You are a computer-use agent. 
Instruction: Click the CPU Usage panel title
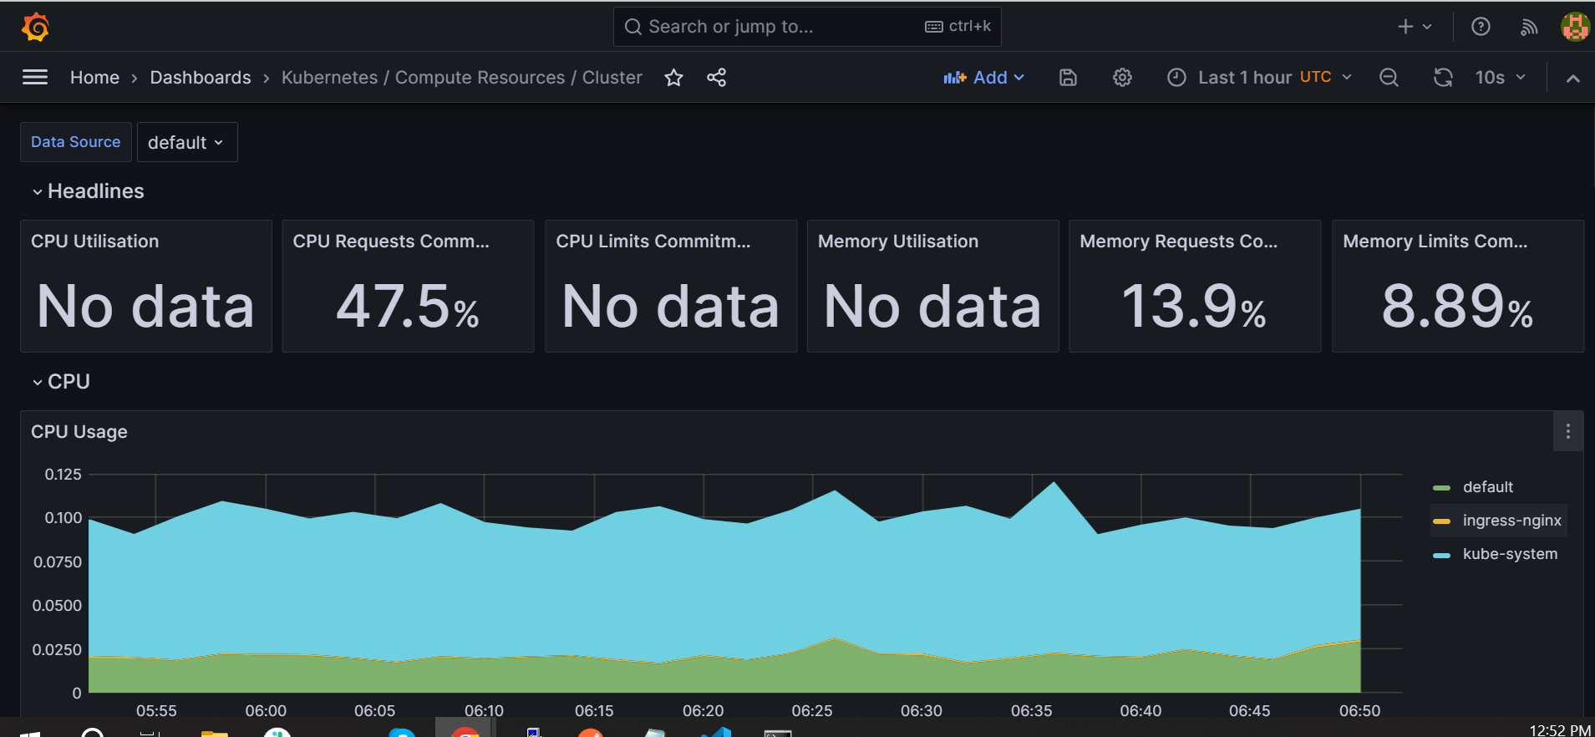tap(79, 432)
